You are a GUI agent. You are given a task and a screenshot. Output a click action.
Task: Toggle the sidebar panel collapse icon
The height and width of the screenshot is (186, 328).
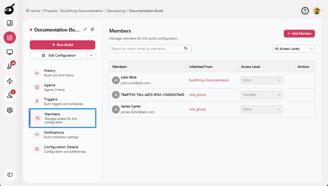tap(10, 175)
